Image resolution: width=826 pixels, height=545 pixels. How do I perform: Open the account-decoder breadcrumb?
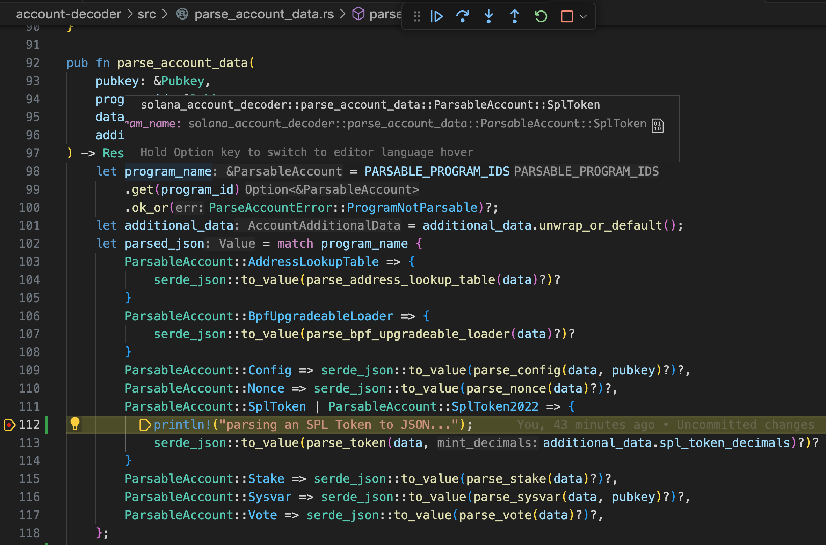pos(68,14)
